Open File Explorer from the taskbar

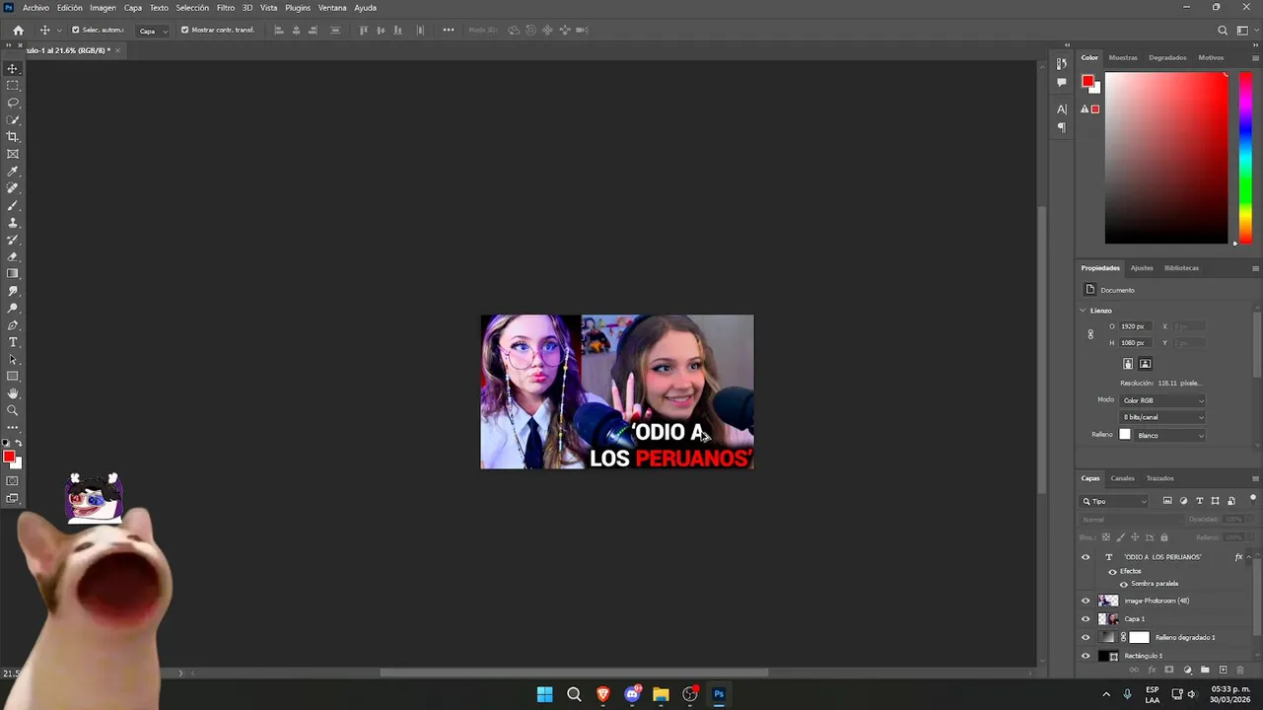(x=661, y=694)
